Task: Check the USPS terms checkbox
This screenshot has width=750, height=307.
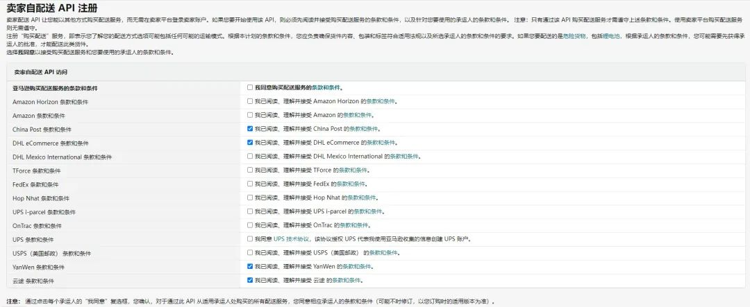Action: (250, 253)
